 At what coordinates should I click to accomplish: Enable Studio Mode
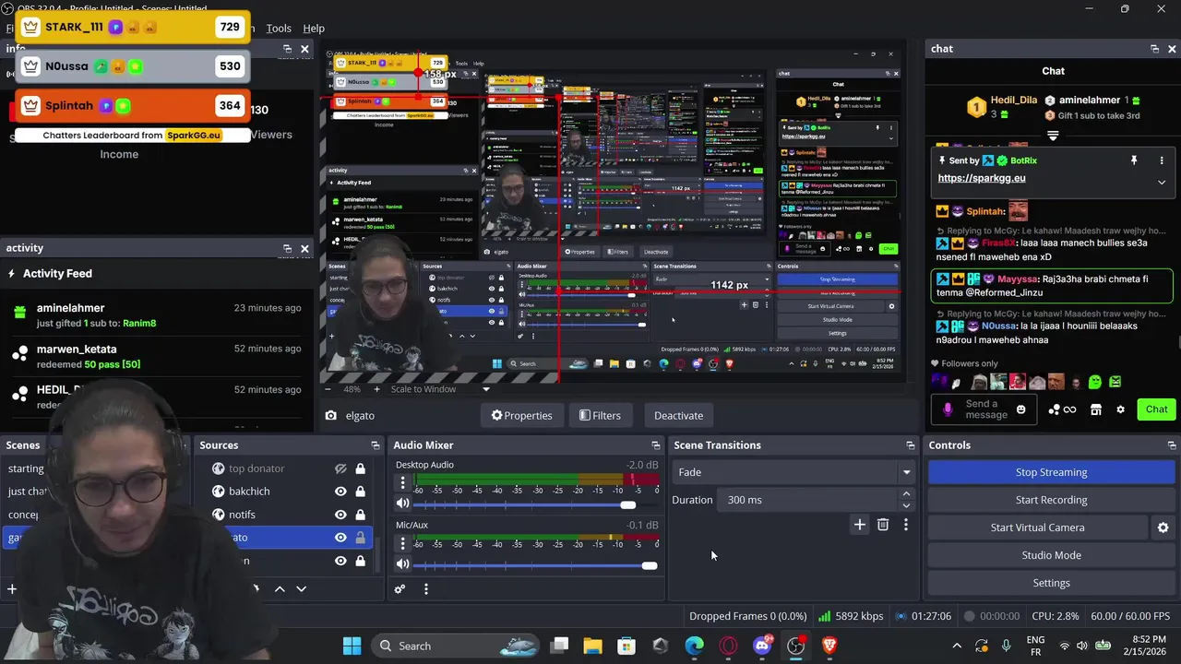coord(1051,555)
